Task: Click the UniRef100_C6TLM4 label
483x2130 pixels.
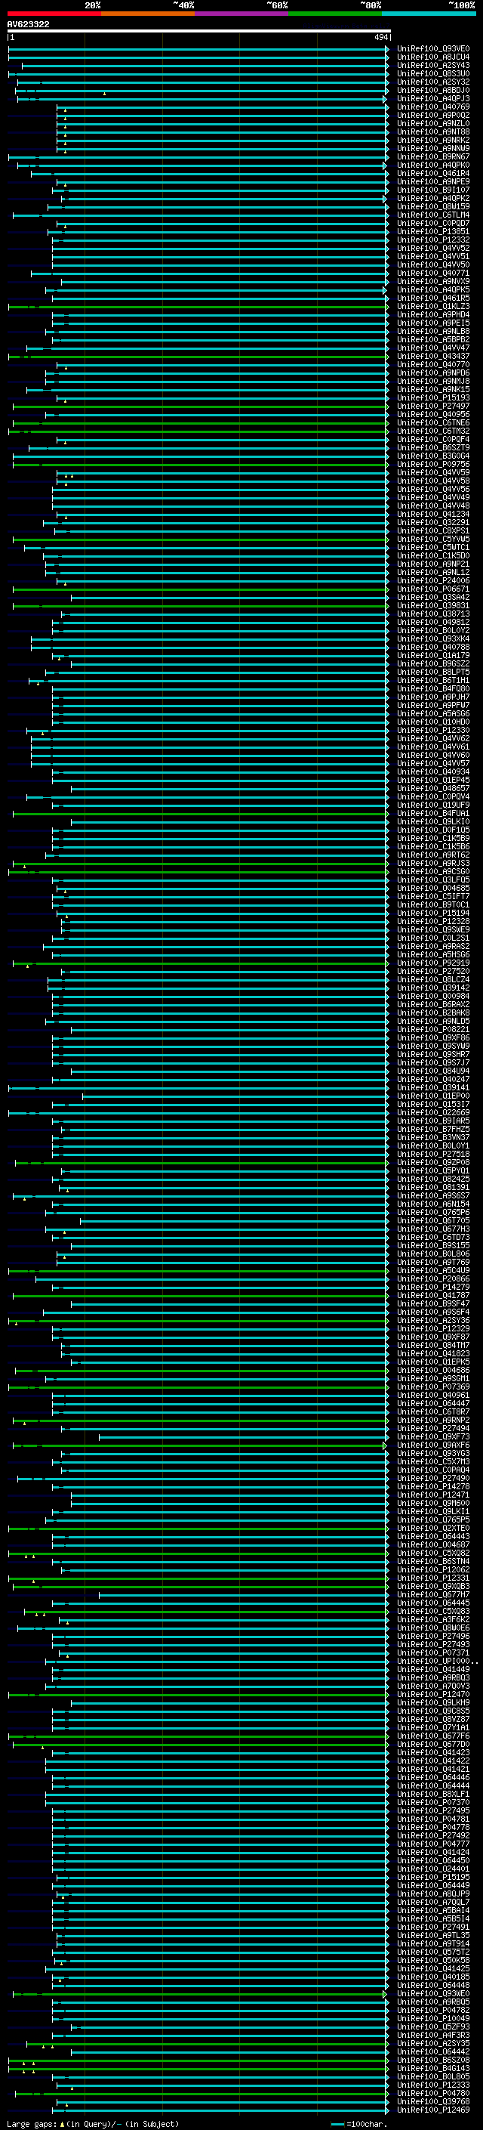Action: click(432, 215)
